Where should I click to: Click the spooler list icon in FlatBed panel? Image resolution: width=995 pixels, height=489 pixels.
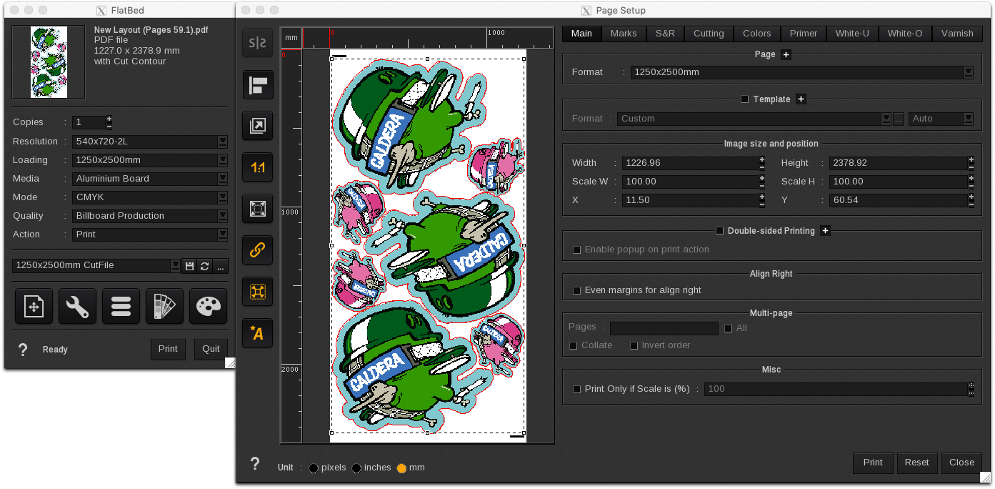click(121, 306)
